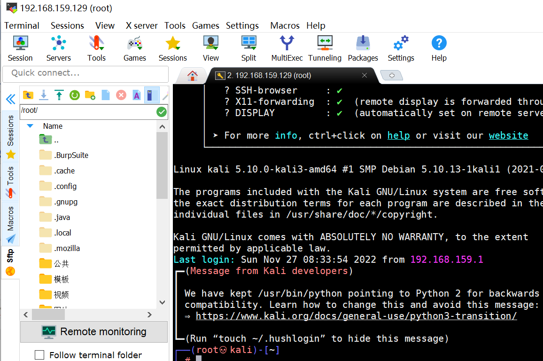Select the .gnupg folder
Image resolution: width=543 pixels, height=361 pixels.
point(59,202)
